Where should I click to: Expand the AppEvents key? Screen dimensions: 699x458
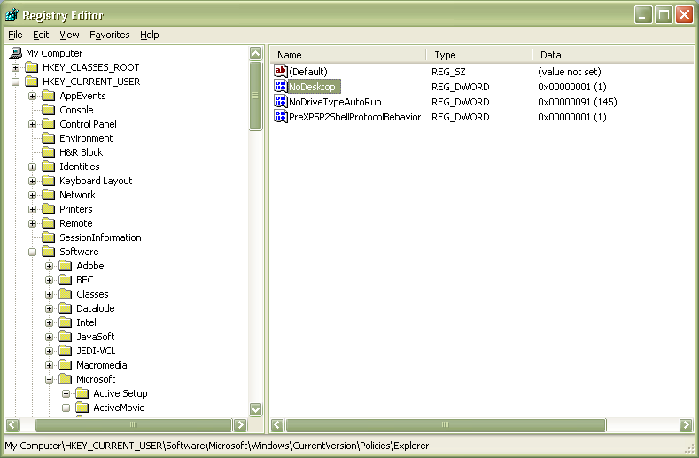(32, 97)
